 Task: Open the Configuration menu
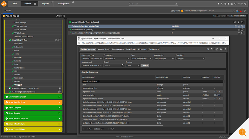64,4
